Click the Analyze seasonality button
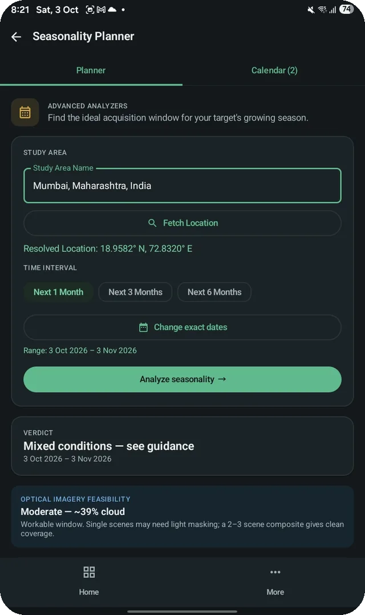365x615 pixels. tap(182, 380)
